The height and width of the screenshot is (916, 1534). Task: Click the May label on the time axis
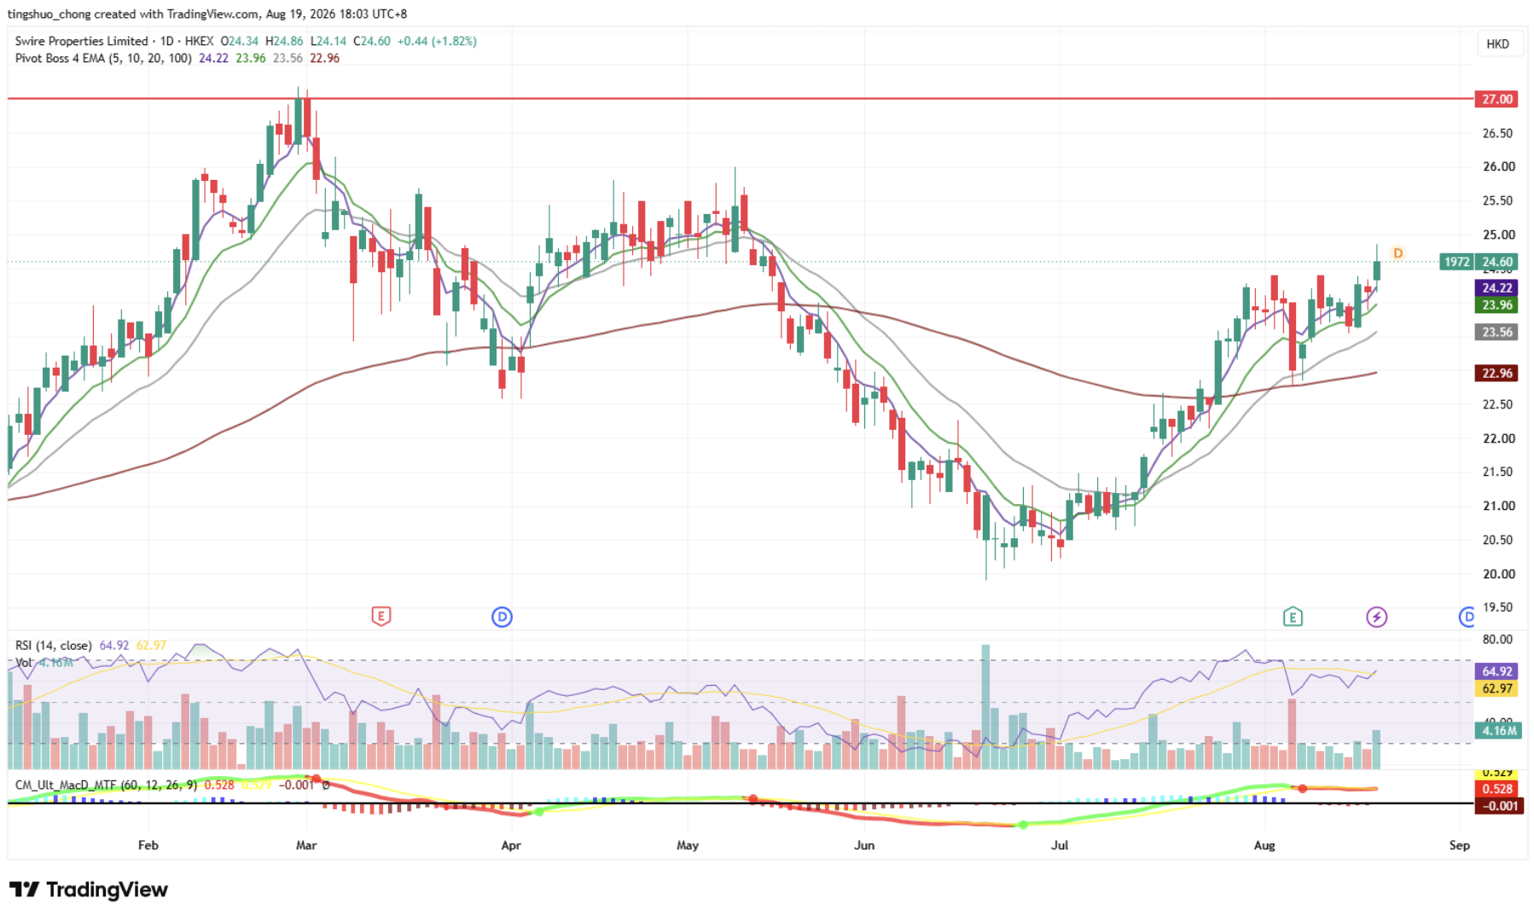pos(688,845)
